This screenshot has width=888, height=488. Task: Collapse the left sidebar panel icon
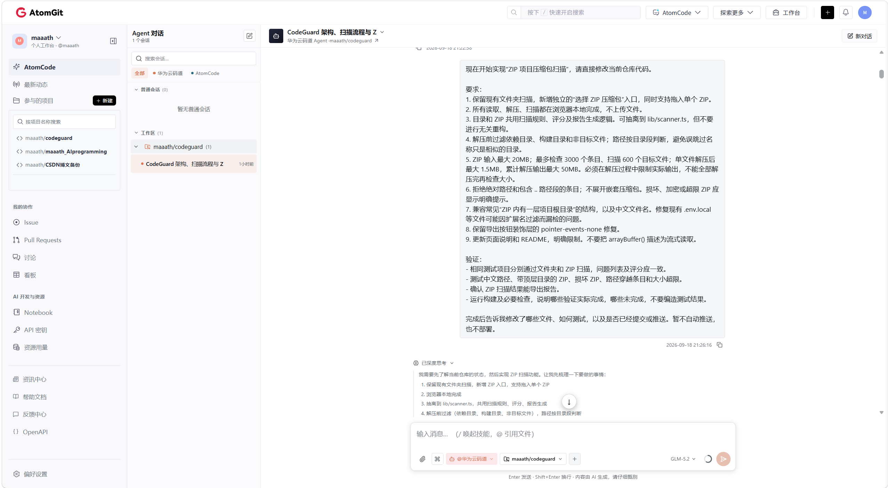113,41
